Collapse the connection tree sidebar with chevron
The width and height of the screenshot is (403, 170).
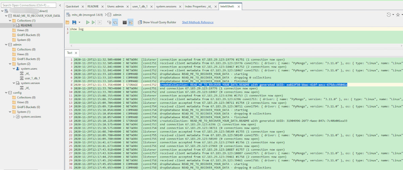[60, 5]
